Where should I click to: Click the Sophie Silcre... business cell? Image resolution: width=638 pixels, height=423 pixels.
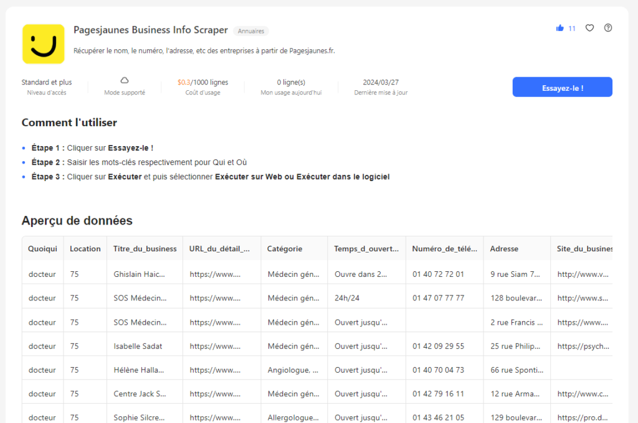(145, 418)
